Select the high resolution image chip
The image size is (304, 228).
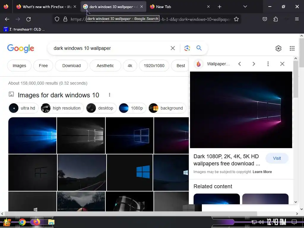[x=62, y=108]
